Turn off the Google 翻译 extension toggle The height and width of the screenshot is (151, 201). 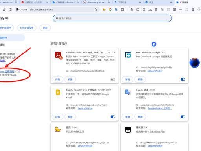[x=183, y=117]
